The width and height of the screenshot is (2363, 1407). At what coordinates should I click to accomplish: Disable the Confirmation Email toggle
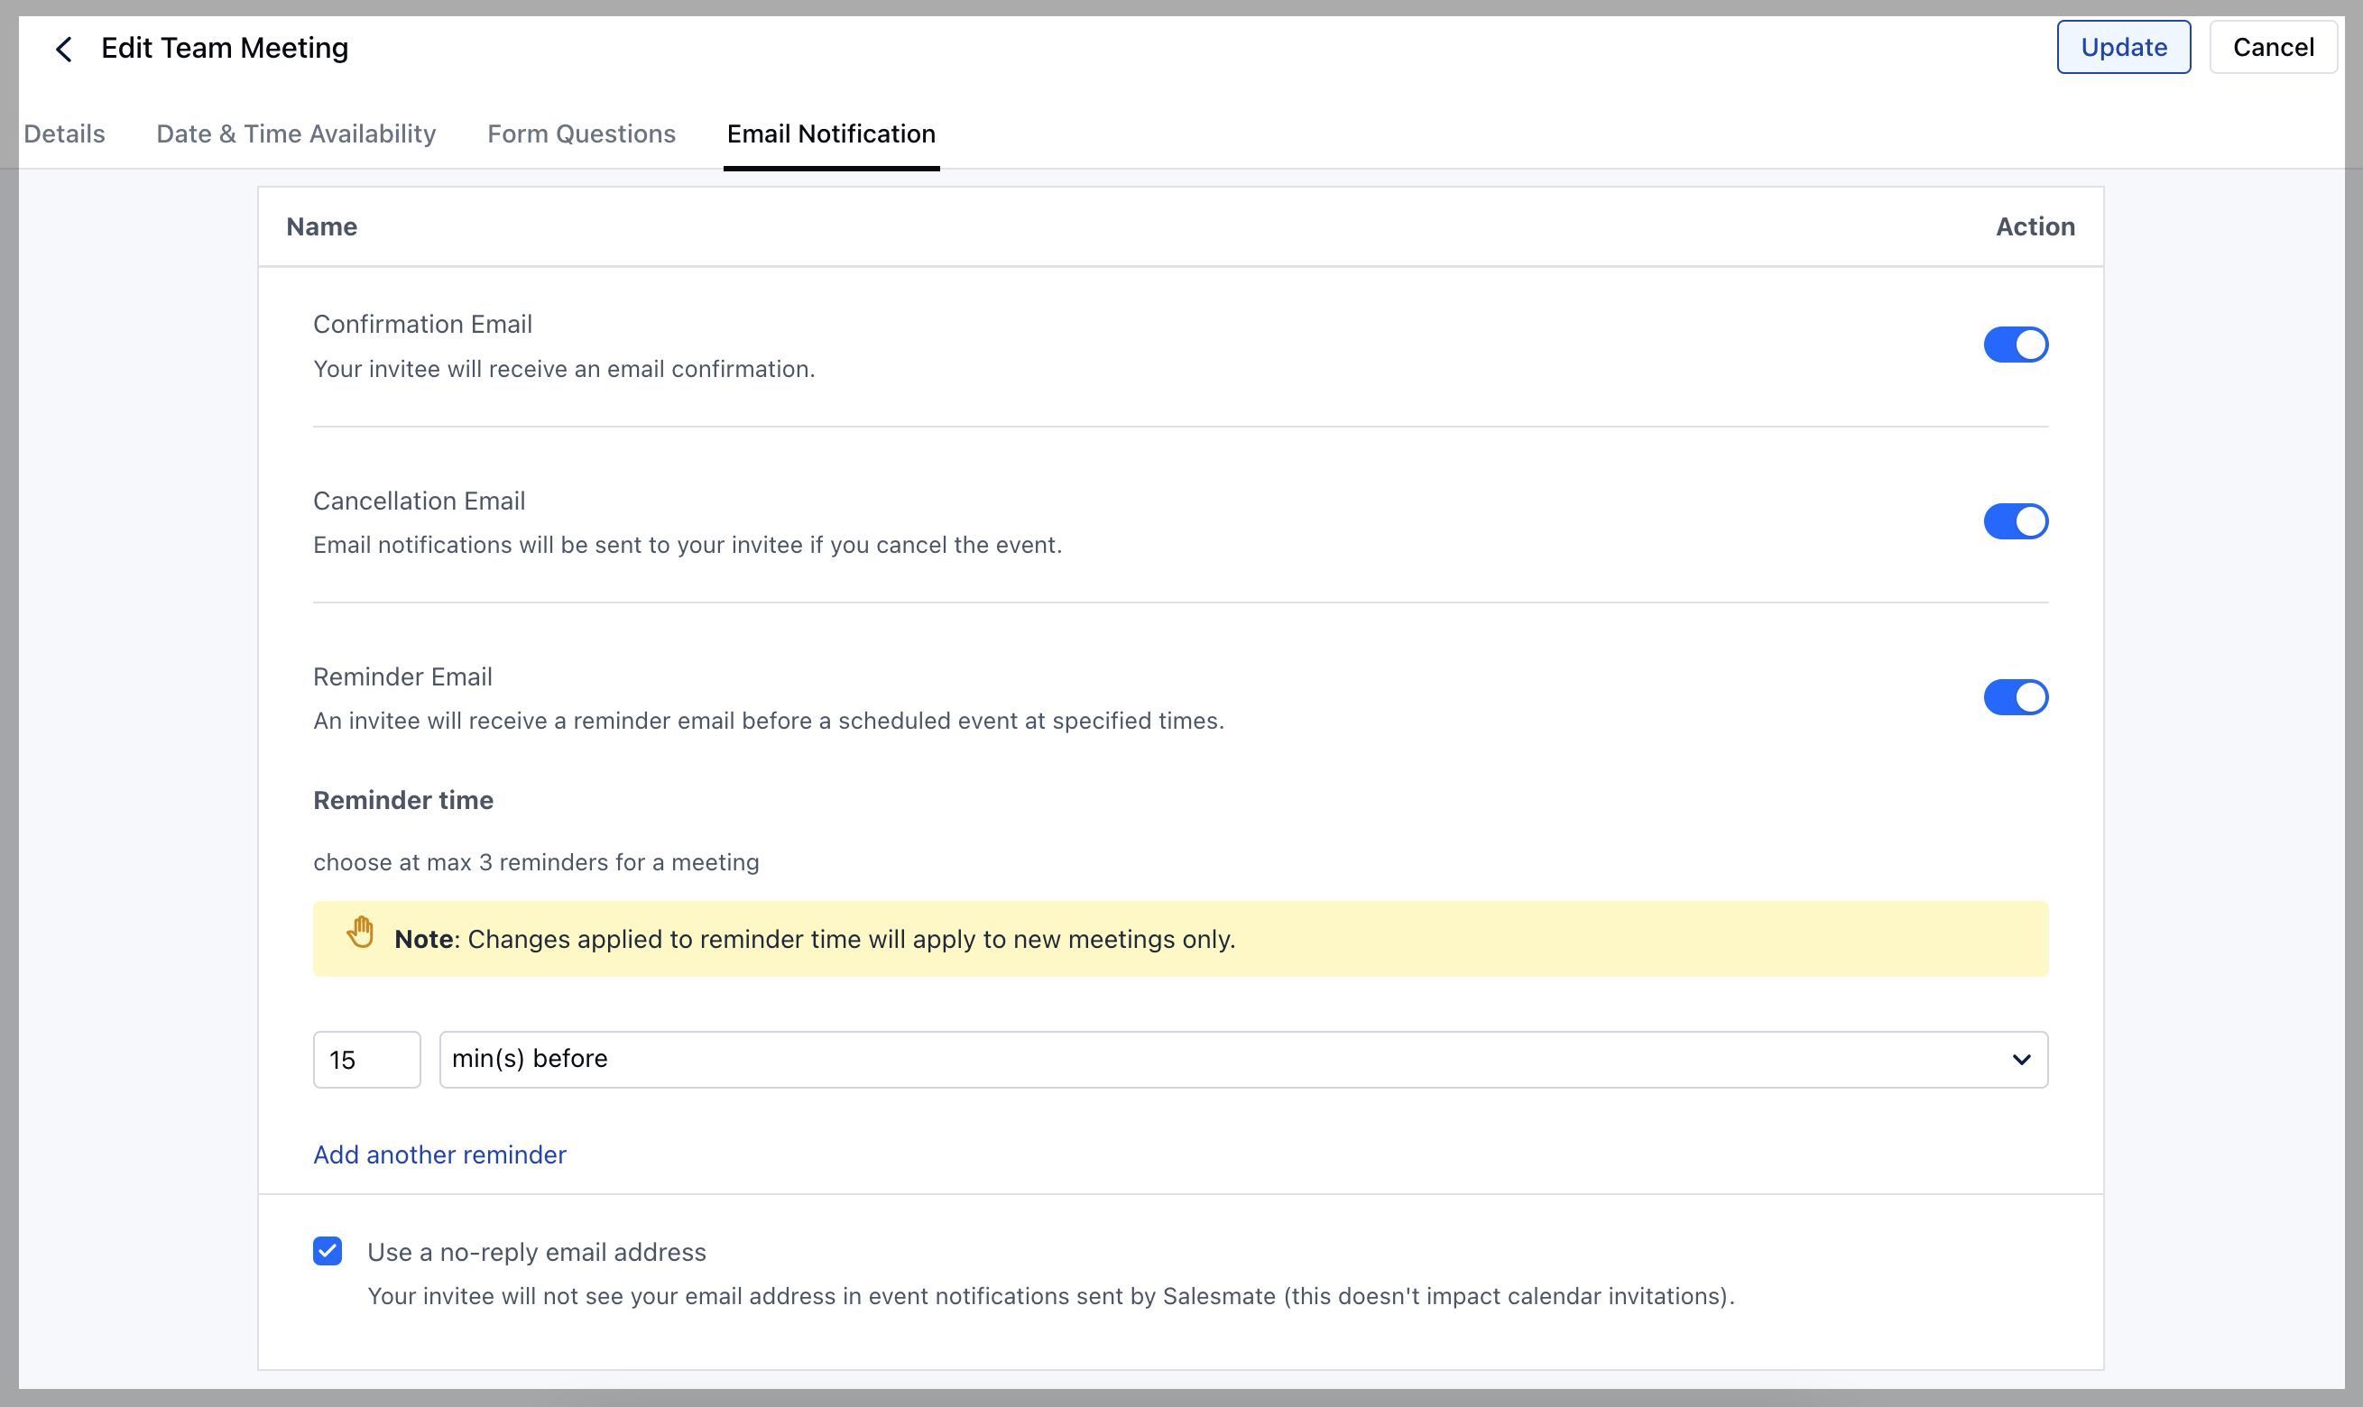2015,345
